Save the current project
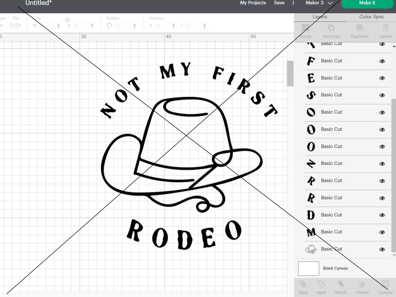This screenshot has width=396, height=297. pyautogui.click(x=279, y=3)
